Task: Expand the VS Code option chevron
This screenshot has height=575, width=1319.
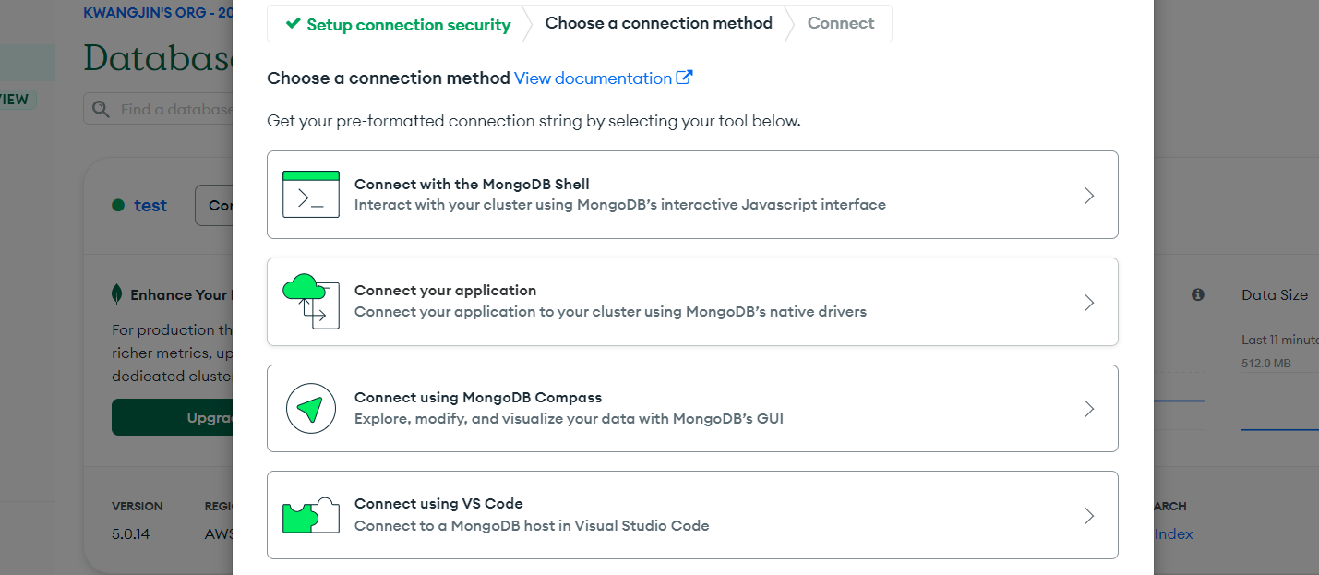Action: tap(1089, 515)
